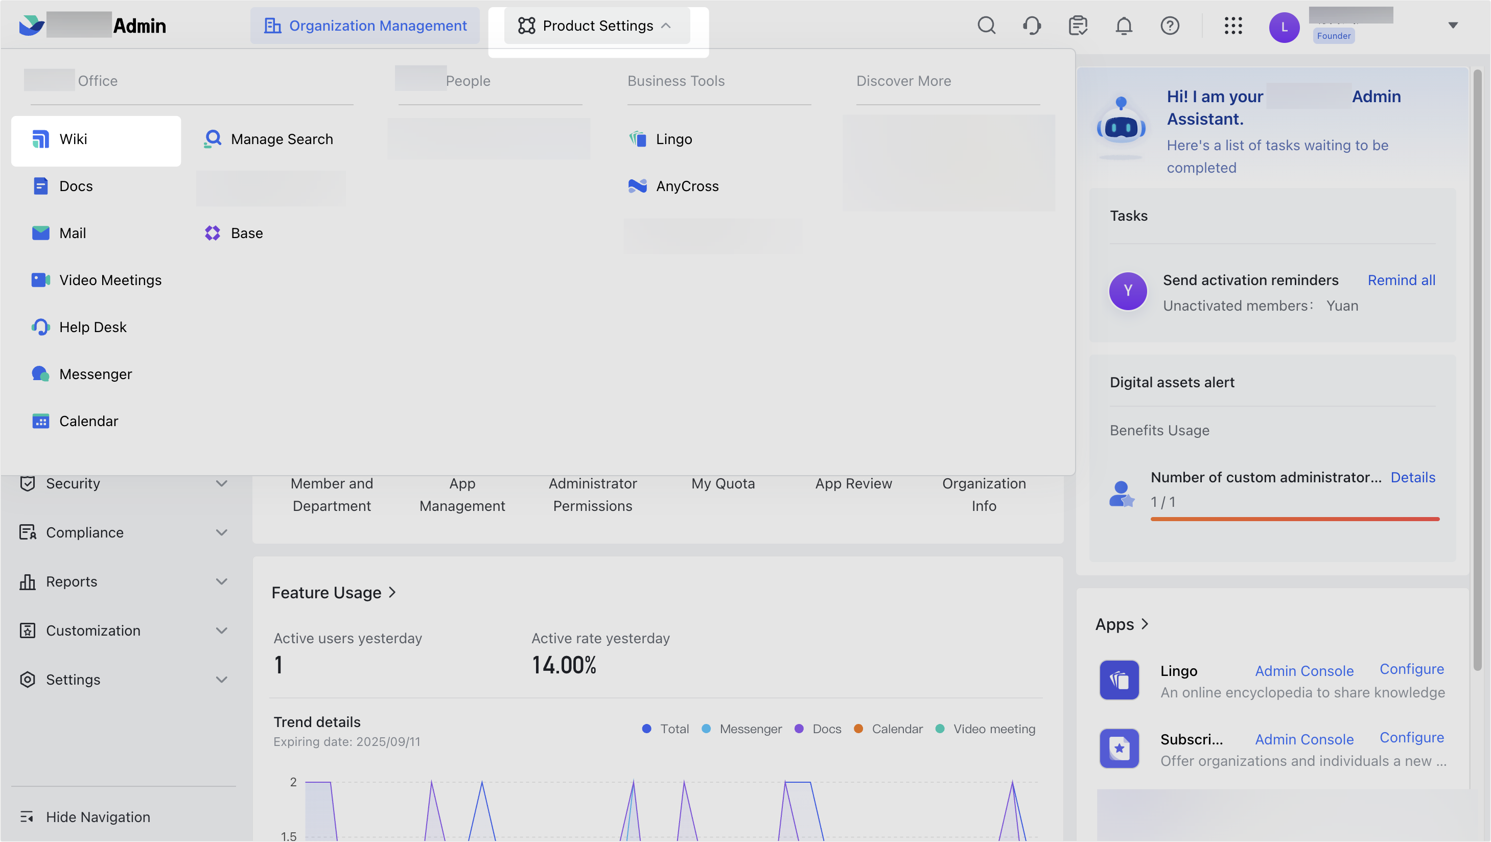Click the Calendar icon in menu
Viewport: 1491px width, 842px height.
(x=40, y=420)
